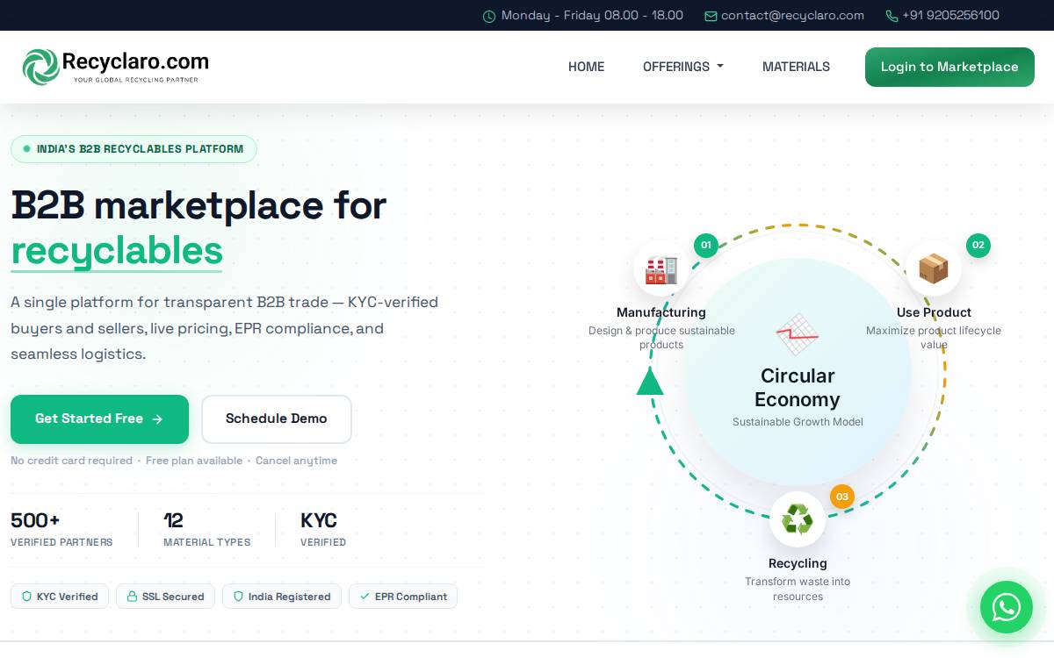Click the orange 03 step badge

[842, 497]
